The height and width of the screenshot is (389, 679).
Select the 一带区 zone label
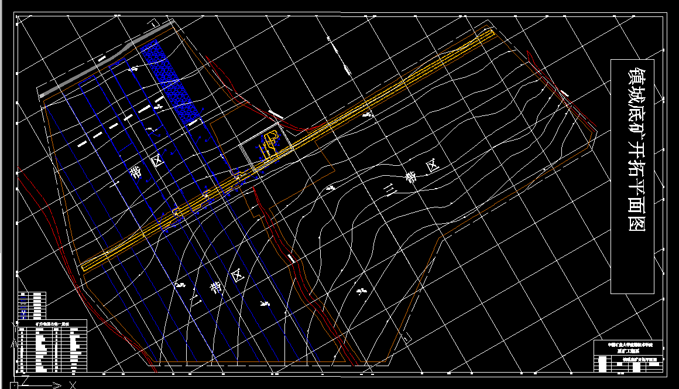coord(136,173)
